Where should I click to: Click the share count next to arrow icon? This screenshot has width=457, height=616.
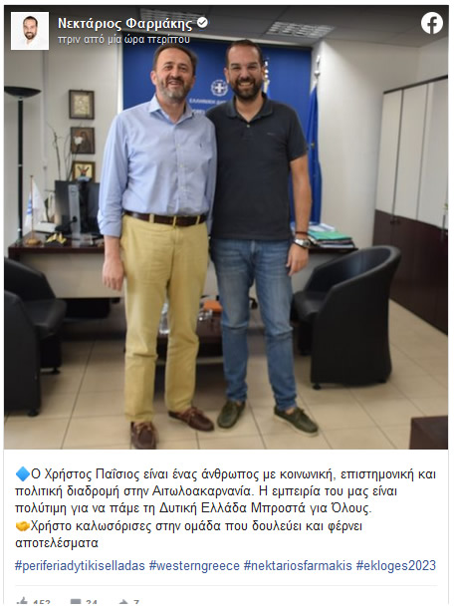135,602
